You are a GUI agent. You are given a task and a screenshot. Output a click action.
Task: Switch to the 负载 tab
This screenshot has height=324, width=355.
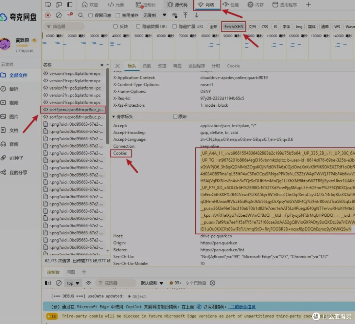click(147, 66)
